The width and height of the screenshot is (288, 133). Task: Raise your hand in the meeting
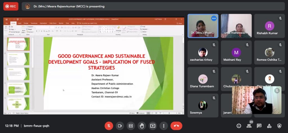pyautogui.click(x=142, y=126)
